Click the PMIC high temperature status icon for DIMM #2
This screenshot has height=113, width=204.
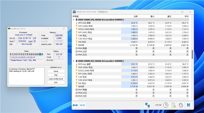pyautogui.click(x=77, y=90)
